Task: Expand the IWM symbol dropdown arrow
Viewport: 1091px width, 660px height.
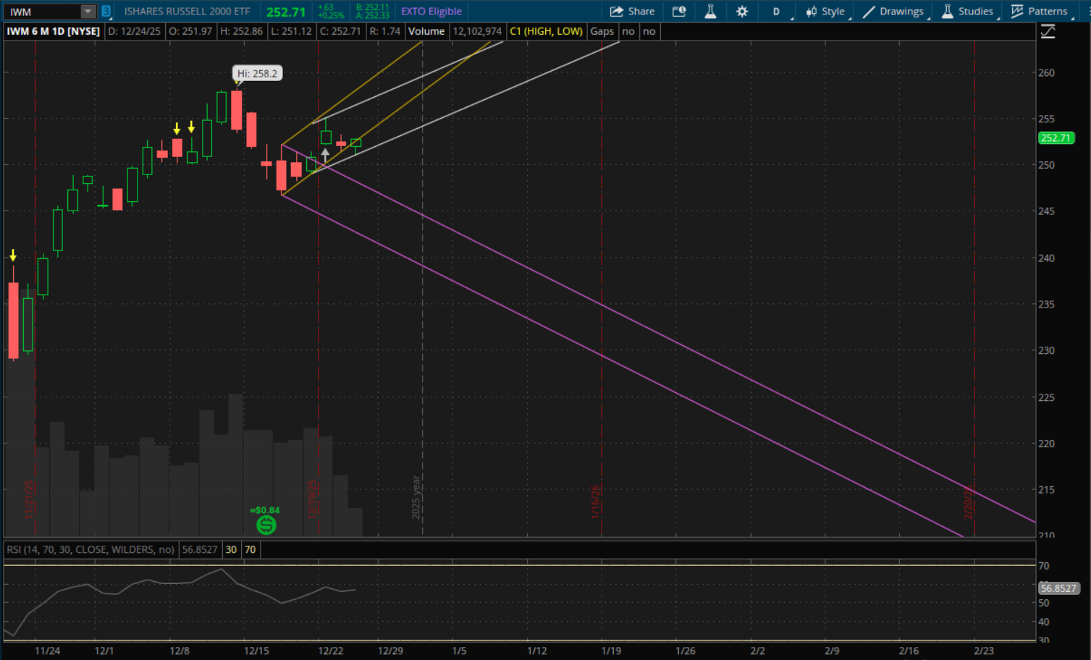Action: 88,12
